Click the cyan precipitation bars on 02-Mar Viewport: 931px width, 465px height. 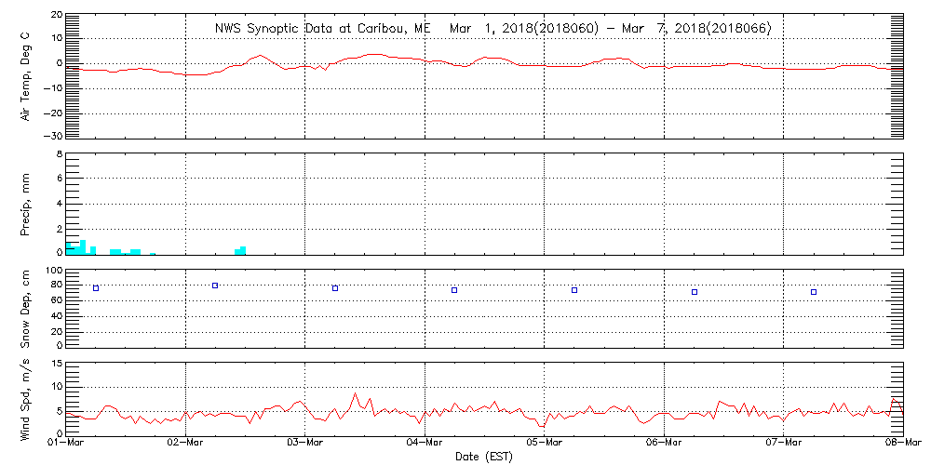[240, 250]
